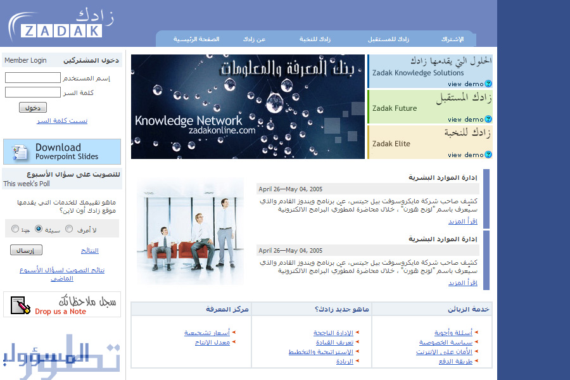The width and height of the screenshot is (570, 380).
Task: Click the notepad pencil icon by Drop us a Note
Action: click(20, 305)
